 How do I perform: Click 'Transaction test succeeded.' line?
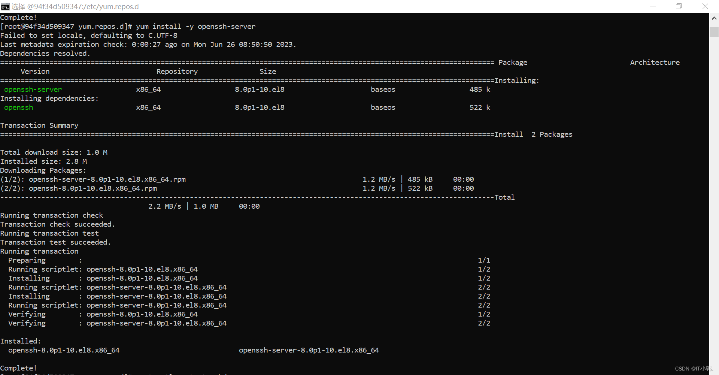(x=55, y=242)
